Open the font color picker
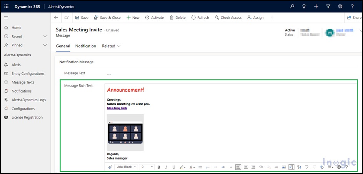Viewport: 363px width, 174px height. click(192, 167)
